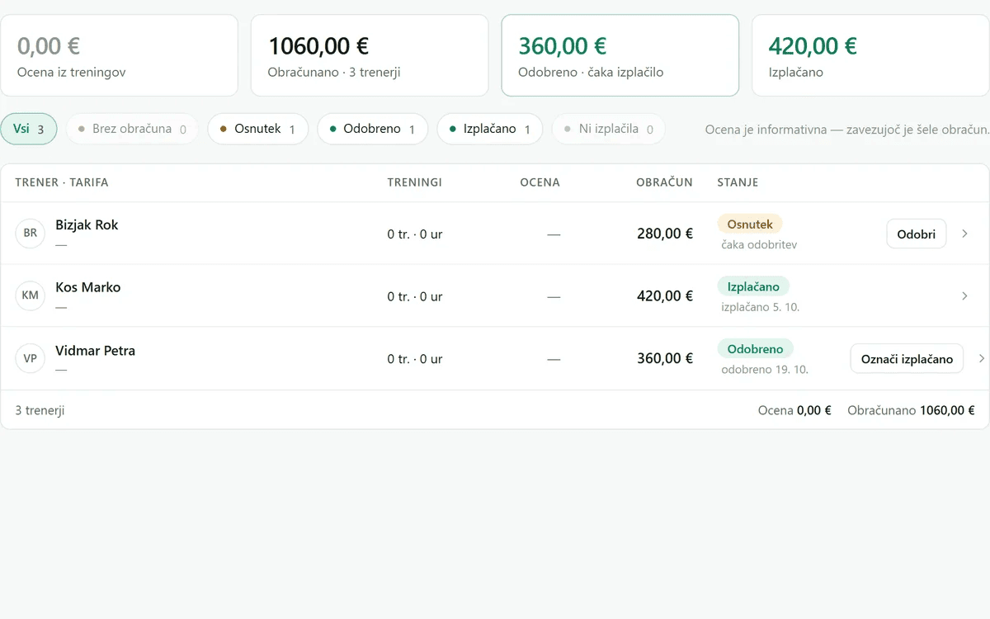The height and width of the screenshot is (619, 990).
Task: Click the OCENA column header
Action: coord(540,182)
